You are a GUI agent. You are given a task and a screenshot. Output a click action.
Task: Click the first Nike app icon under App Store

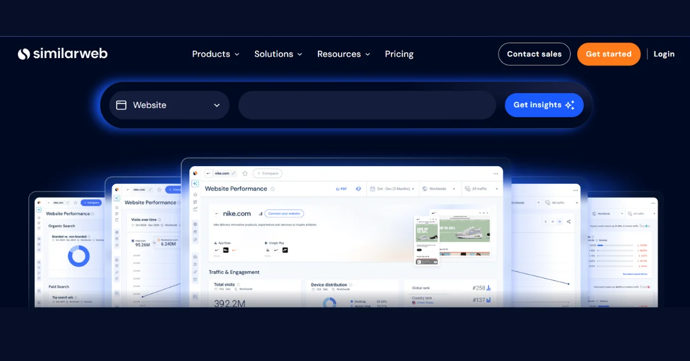click(x=217, y=250)
